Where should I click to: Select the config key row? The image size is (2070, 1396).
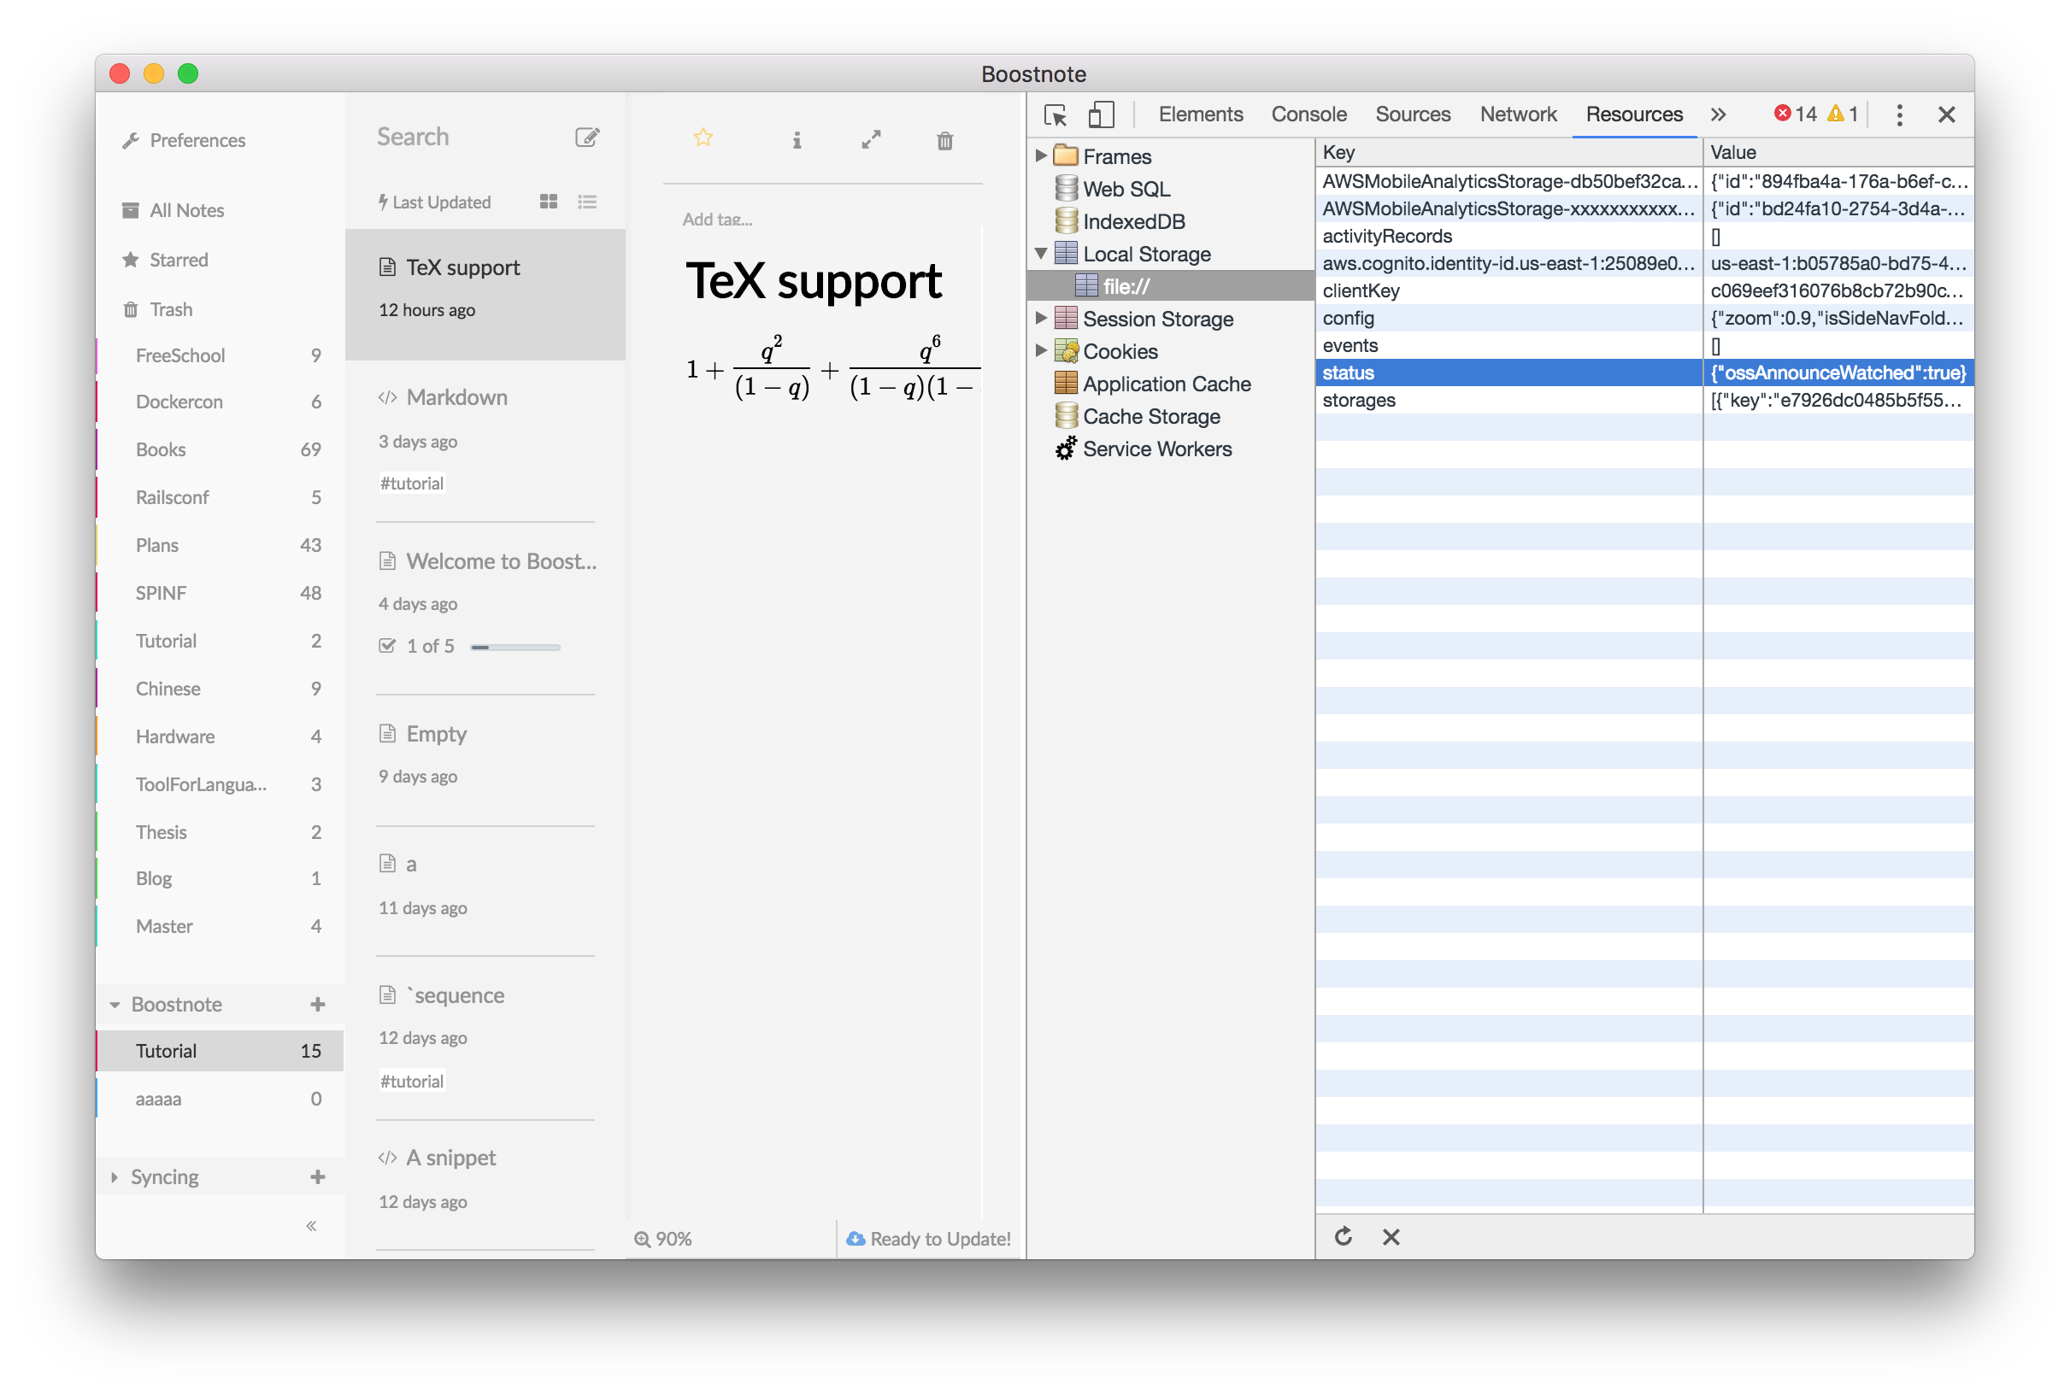pyautogui.click(x=1644, y=318)
